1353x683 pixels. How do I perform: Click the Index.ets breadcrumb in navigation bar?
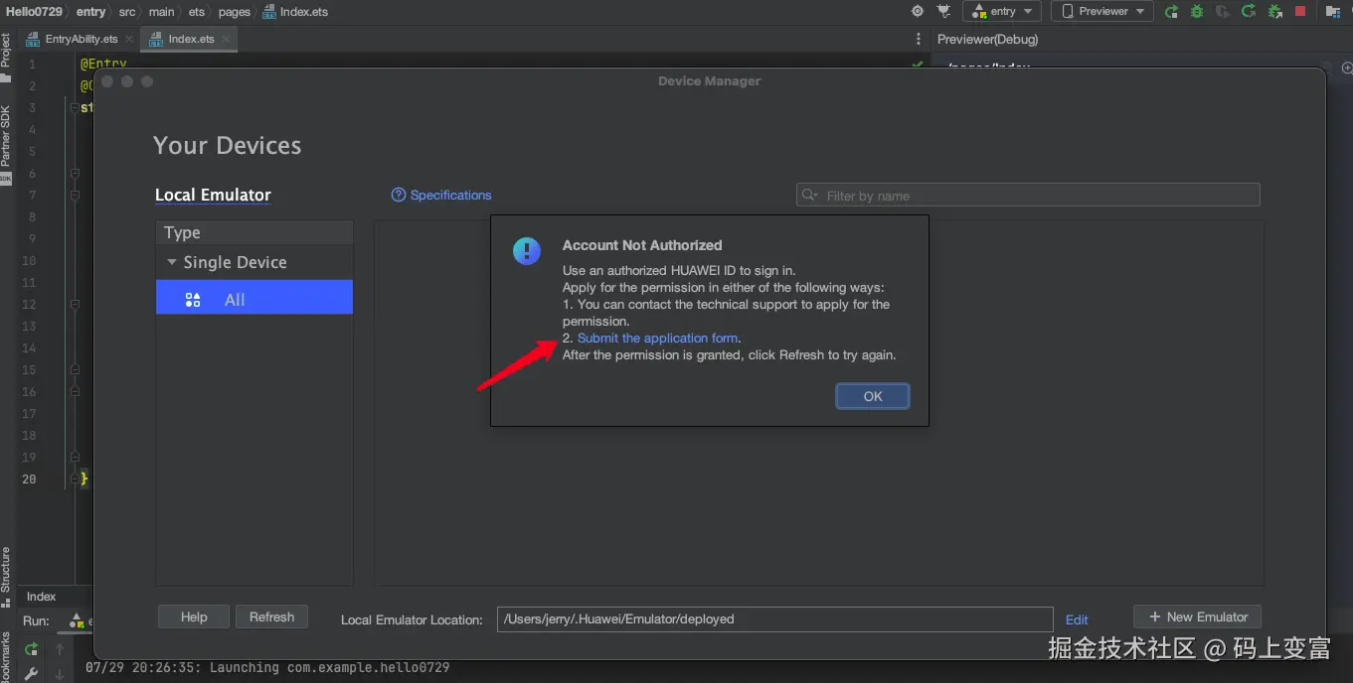click(295, 12)
